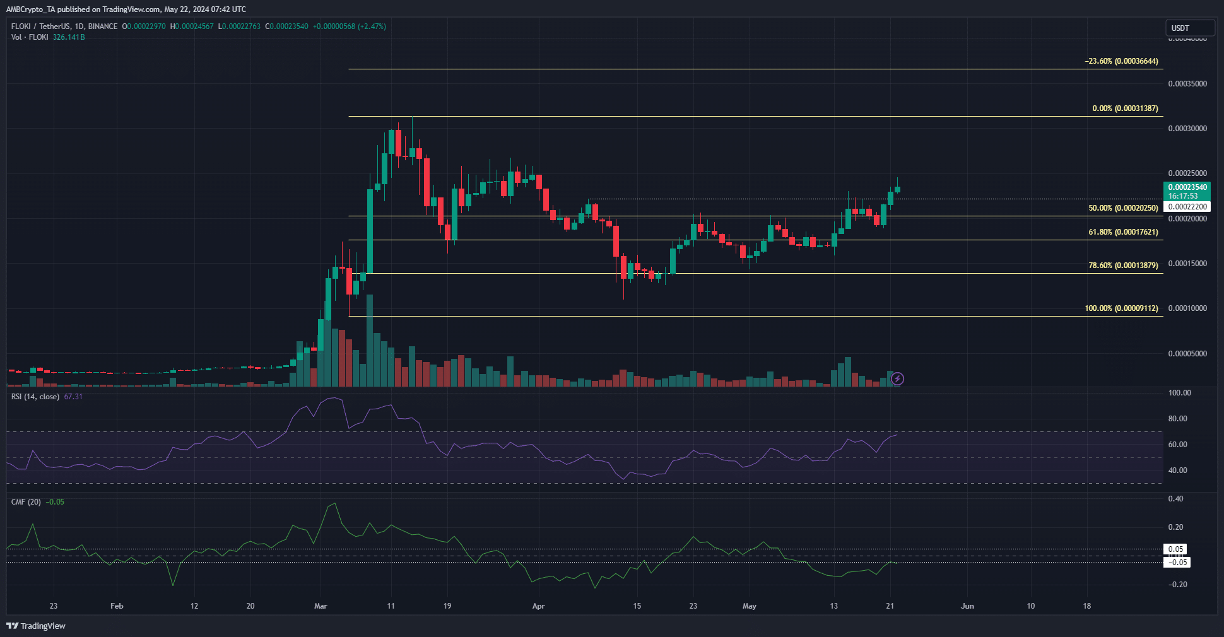The width and height of the screenshot is (1224, 637).
Task: Click the FLOKI / TetherUS symbol title
Action: tap(64, 26)
